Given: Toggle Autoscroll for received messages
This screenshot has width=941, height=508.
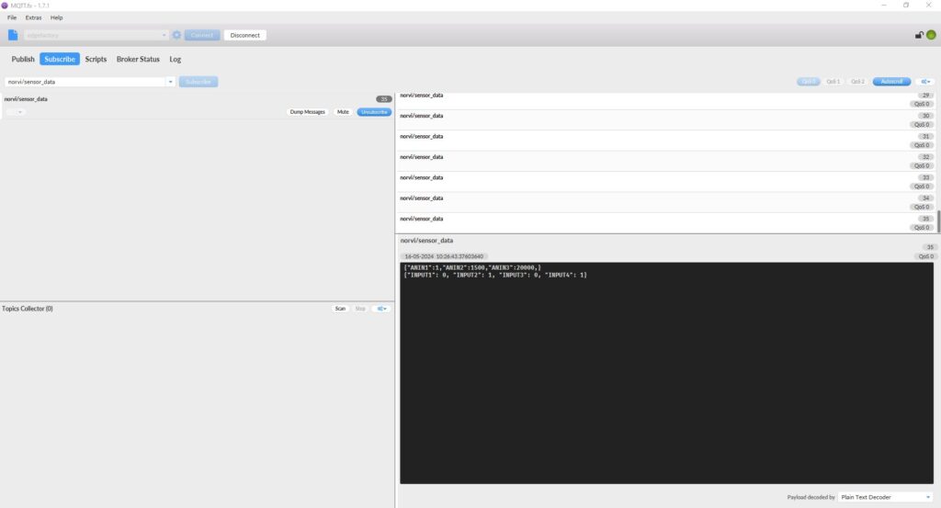Looking at the screenshot, I should (891, 82).
